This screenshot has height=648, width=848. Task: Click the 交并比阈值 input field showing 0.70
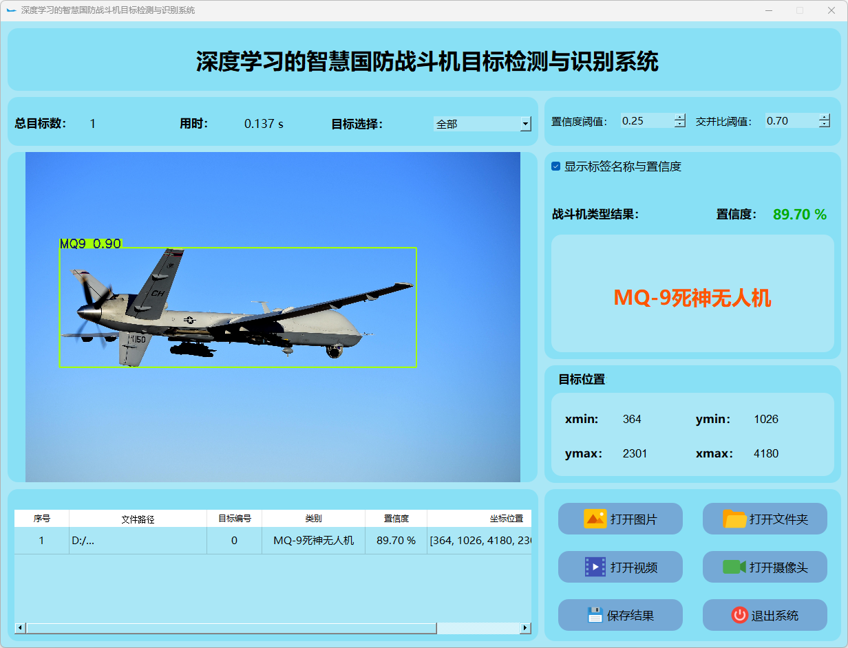(x=790, y=121)
